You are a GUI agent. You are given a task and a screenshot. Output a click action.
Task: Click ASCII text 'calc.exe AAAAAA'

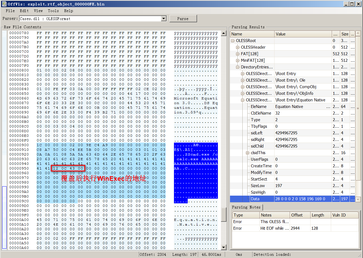coord(197,159)
